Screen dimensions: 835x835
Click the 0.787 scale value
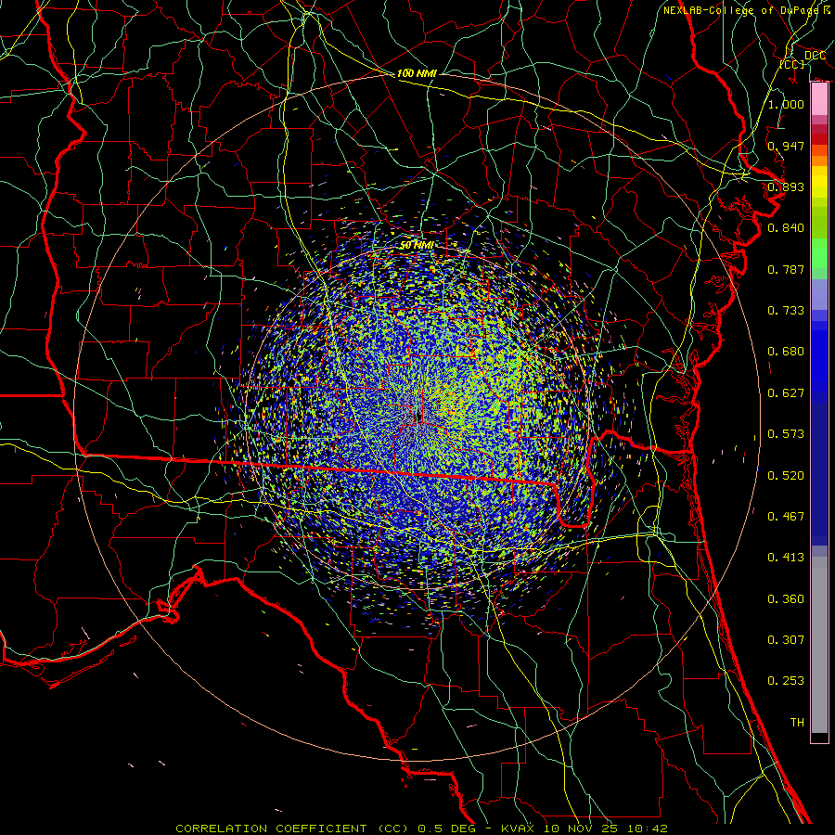(786, 269)
